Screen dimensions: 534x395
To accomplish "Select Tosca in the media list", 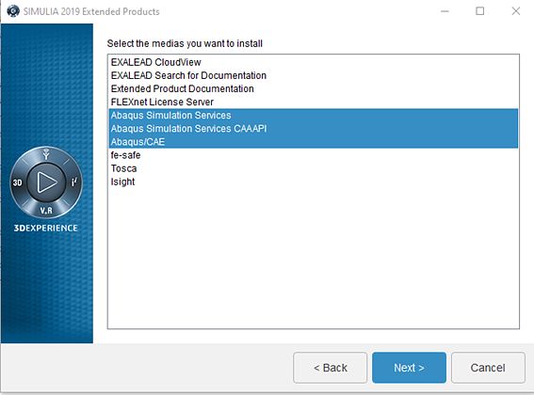I will (314, 168).
